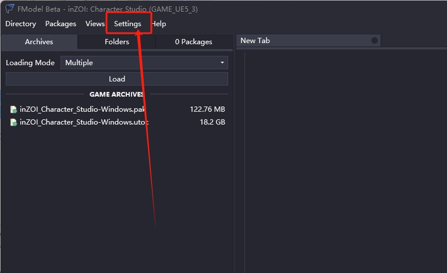447x273 pixels.
Task: Select the New Tab document tab
Action: tap(308, 41)
